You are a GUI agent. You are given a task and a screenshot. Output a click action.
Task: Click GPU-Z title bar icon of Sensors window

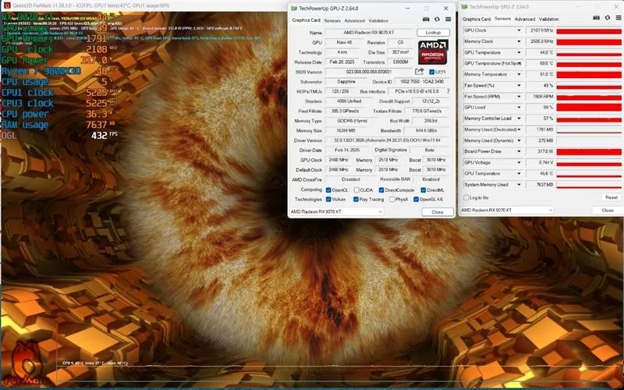point(465,7)
